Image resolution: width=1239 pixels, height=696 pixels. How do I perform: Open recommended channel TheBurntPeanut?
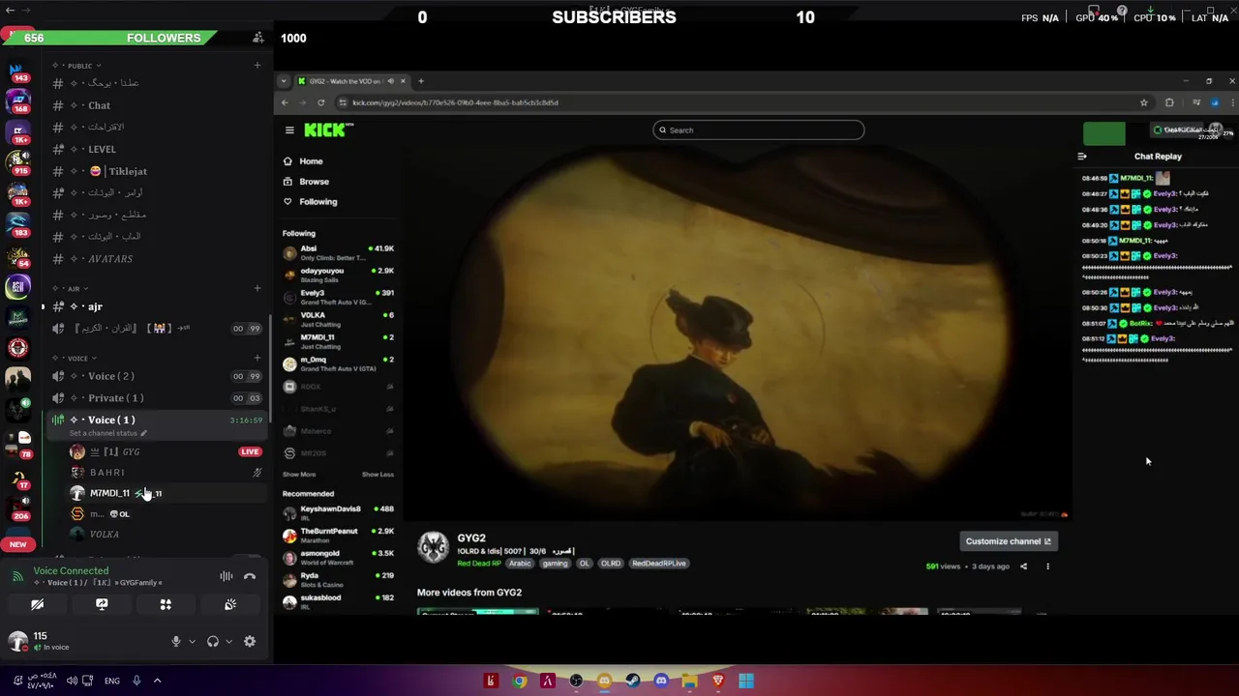[x=338, y=535]
